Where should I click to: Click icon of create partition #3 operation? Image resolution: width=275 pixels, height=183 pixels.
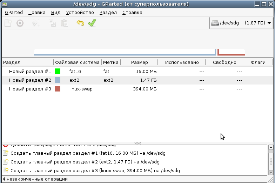click(6, 170)
